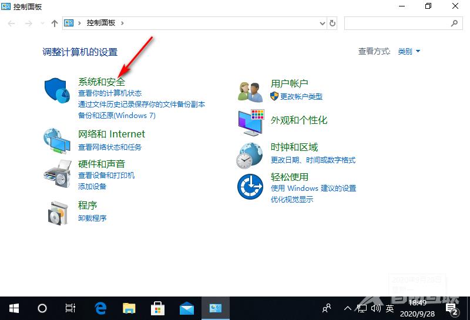
Task: Open the System and Security shield icon
Action: click(x=57, y=90)
